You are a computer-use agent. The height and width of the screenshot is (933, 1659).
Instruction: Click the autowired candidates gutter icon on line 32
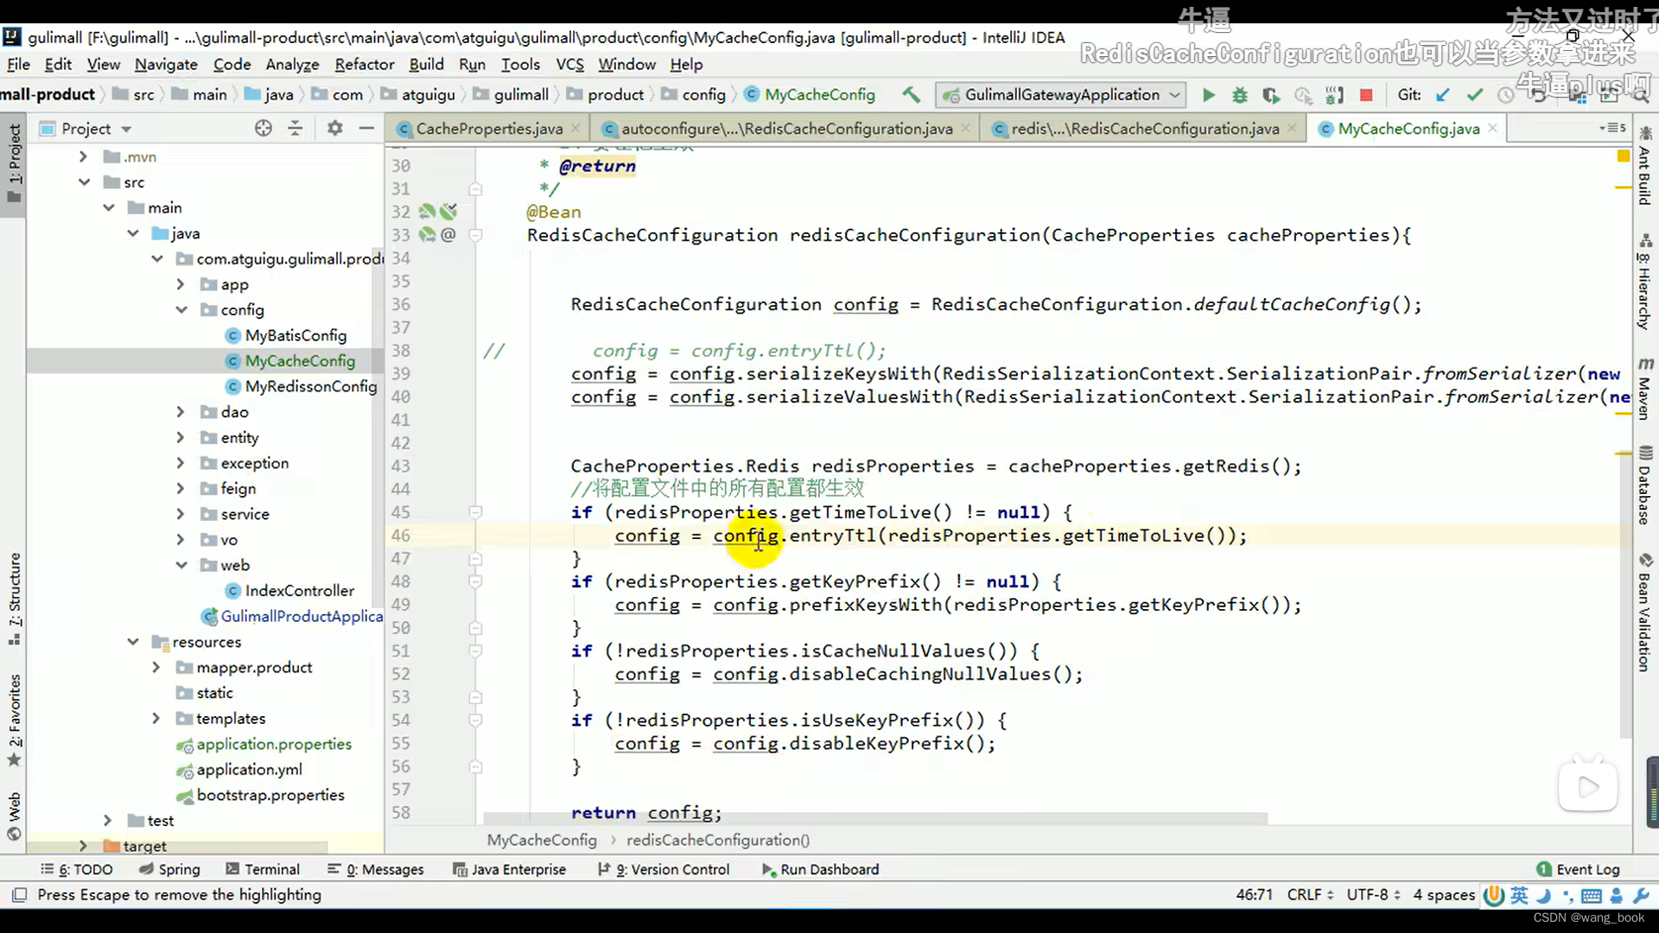448,212
